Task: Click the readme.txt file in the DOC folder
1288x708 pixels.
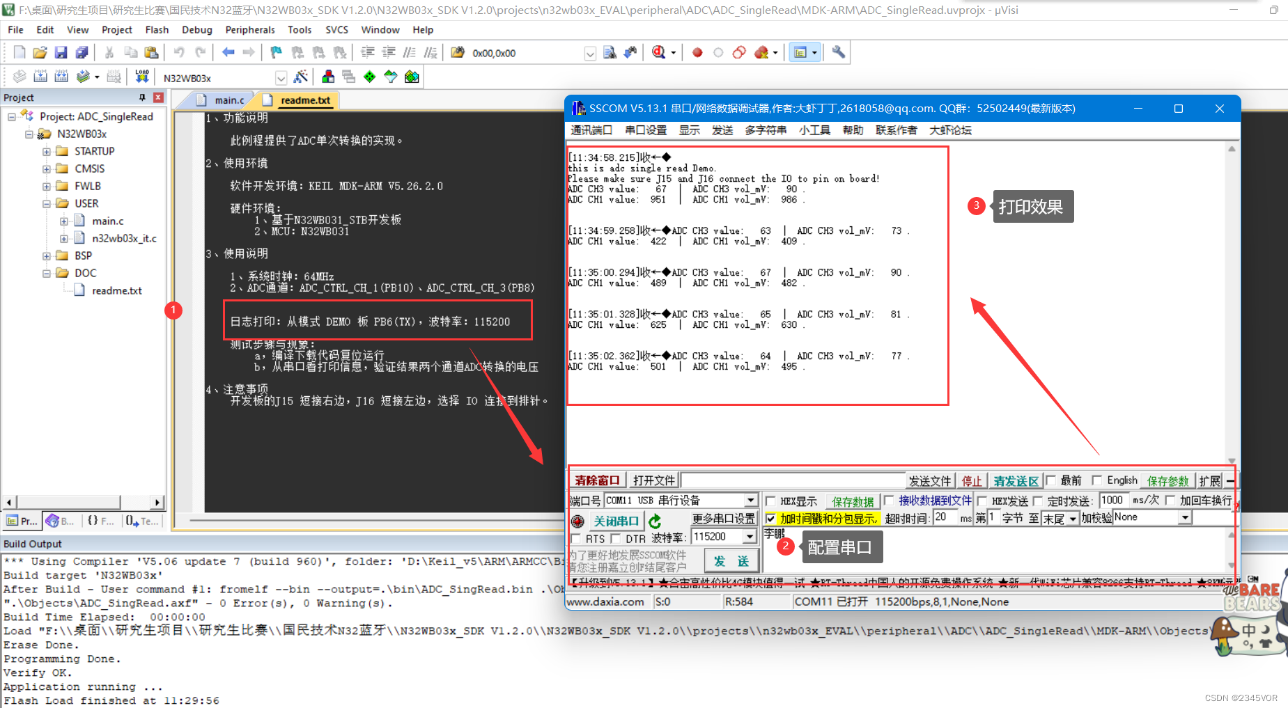Action: tap(116, 290)
